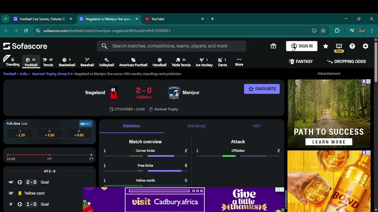The width and height of the screenshot is (378, 212).
Task: Open the FANTASY link
Action: [301, 62]
